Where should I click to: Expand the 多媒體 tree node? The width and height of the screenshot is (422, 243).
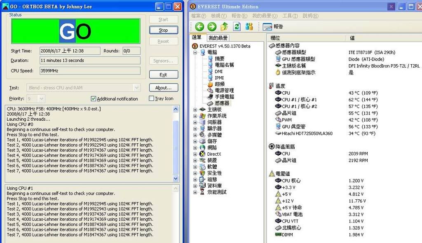(195, 135)
